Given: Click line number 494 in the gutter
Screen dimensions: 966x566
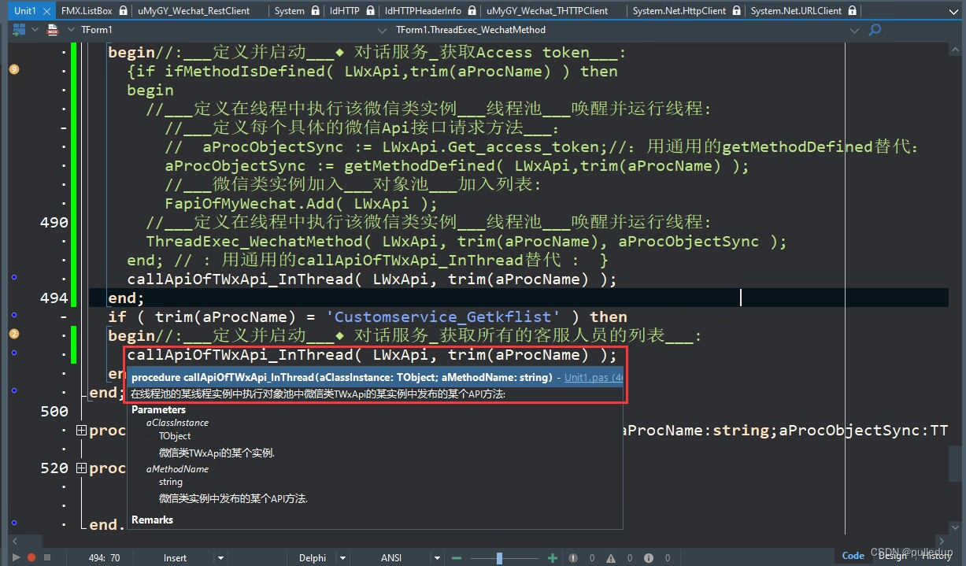Looking at the screenshot, I should point(54,298).
